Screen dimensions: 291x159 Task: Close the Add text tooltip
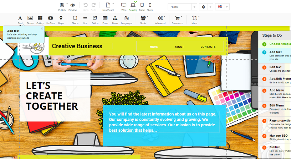point(42,28)
